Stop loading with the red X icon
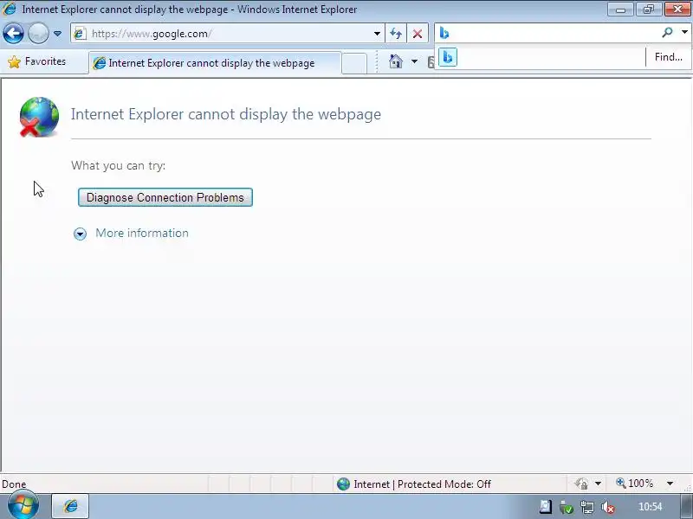This screenshot has width=693, height=519. (x=418, y=34)
